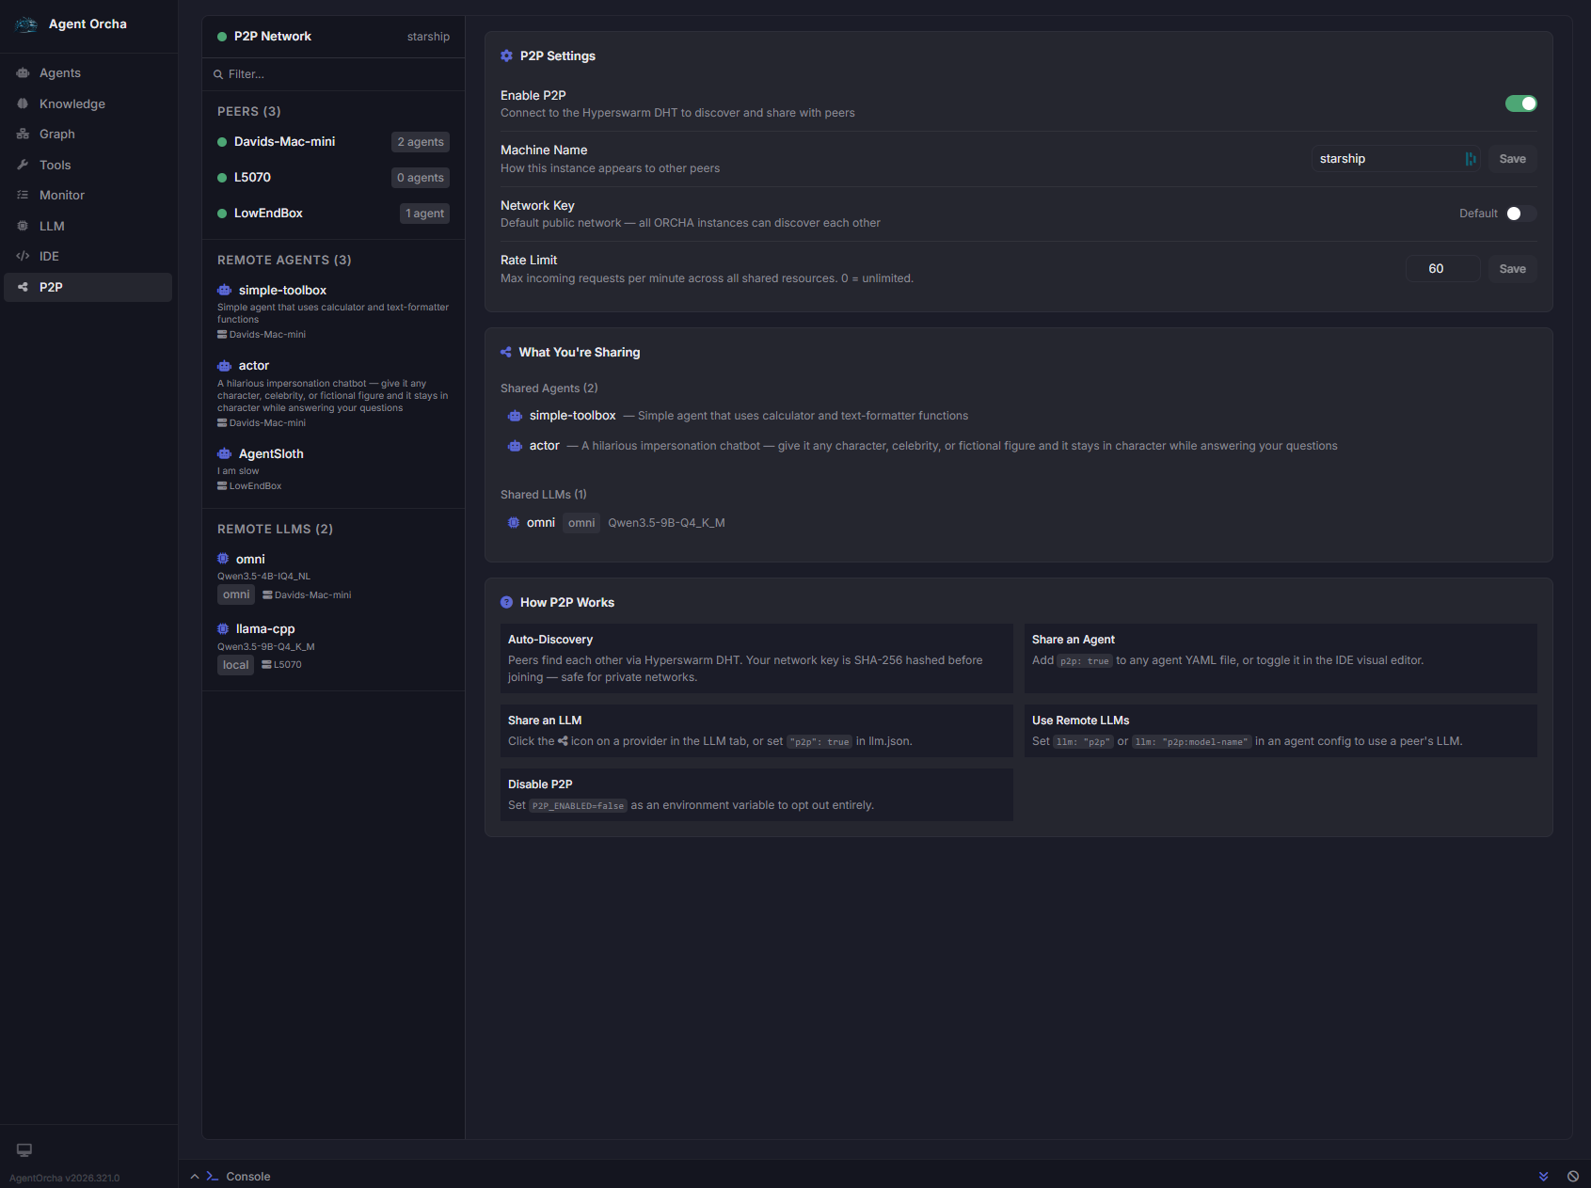Expand the Console panel chevron
The width and height of the screenshot is (1591, 1188).
(x=195, y=1177)
